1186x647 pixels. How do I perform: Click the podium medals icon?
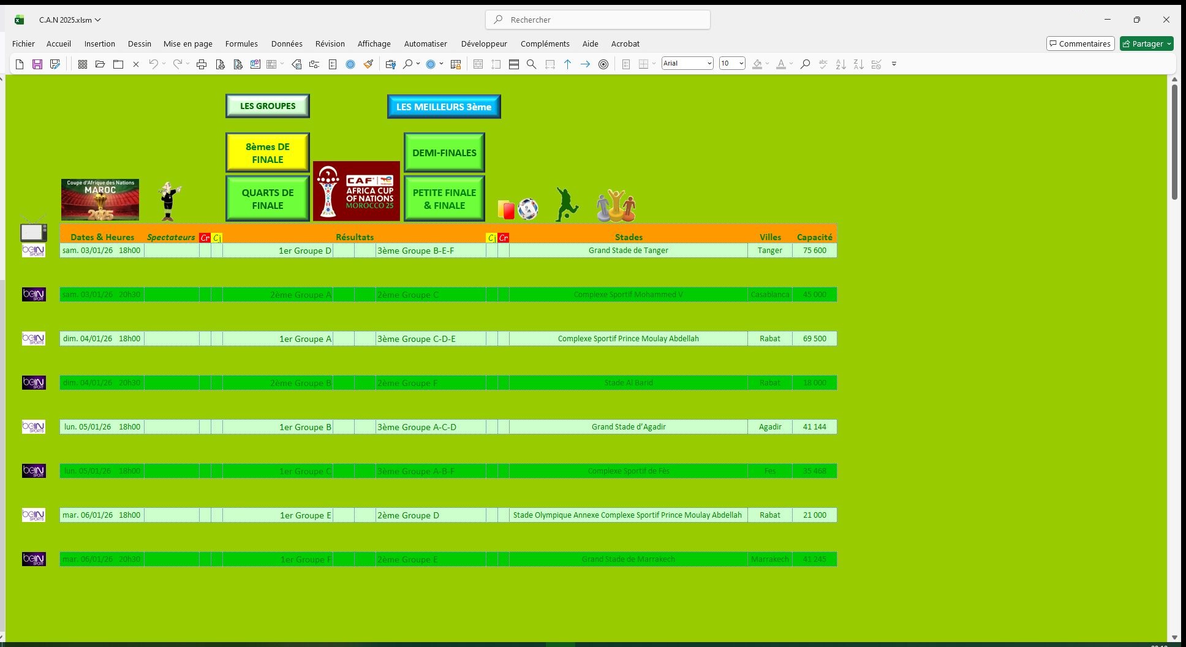pyautogui.click(x=616, y=206)
